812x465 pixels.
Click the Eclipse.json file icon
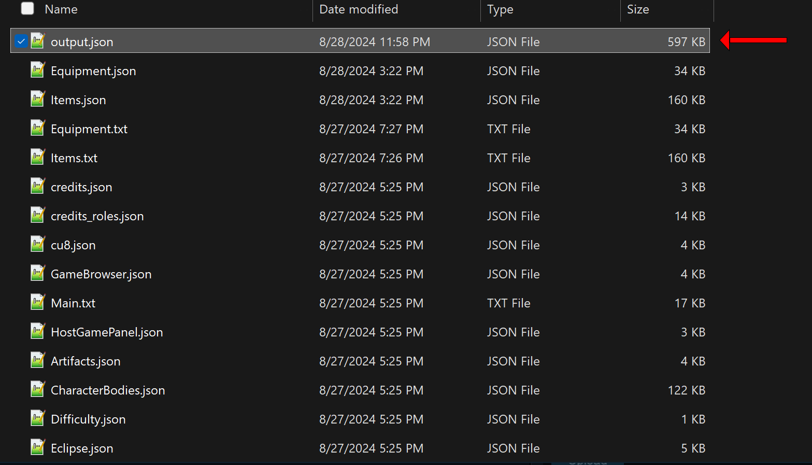coord(38,447)
